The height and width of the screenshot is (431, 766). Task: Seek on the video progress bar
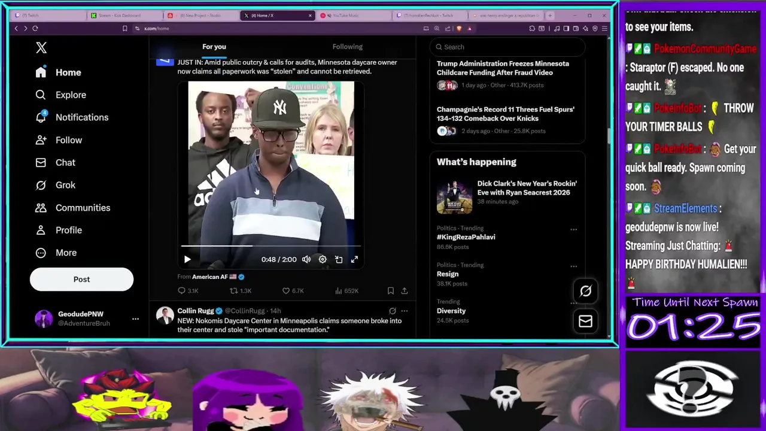[270, 246]
